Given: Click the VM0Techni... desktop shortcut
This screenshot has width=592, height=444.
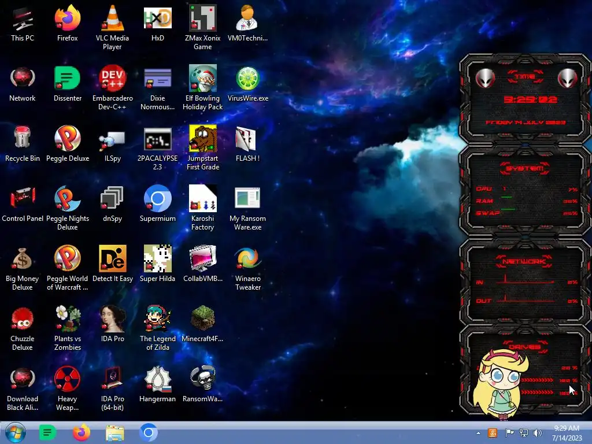Looking at the screenshot, I should click(247, 18).
